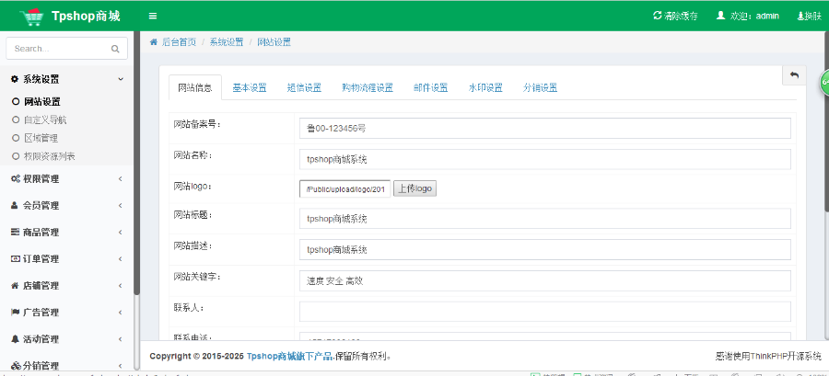Click the gear icon beside 系统设置
Viewport: 829px width, 376px height.
pyautogui.click(x=14, y=79)
